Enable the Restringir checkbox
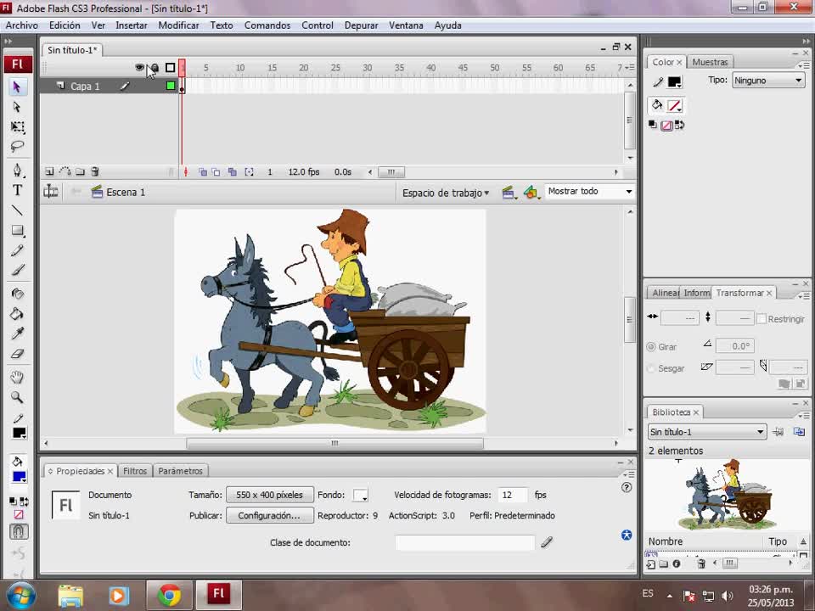Screen dimensions: 815x611 coord(762,318)
